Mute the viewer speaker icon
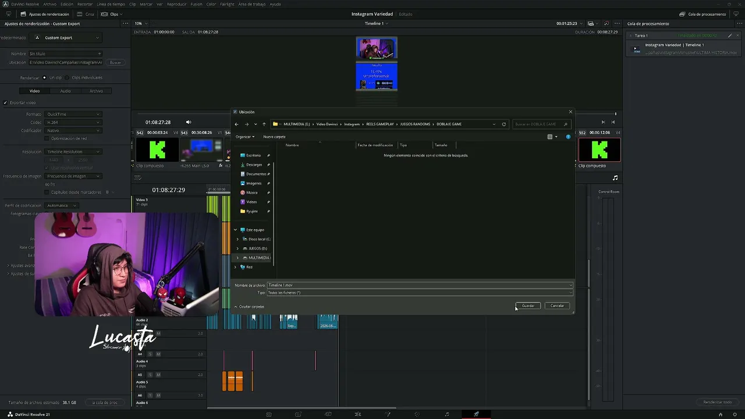Image resolution: width=745 pixels, height=419 pixels. coord(189,122)
